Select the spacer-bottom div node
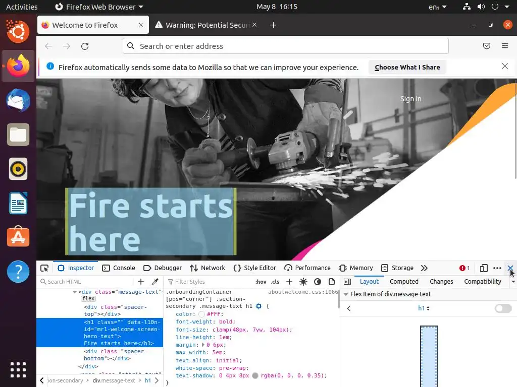The width and height of the screenshot is (517, 387). (115, 355)
